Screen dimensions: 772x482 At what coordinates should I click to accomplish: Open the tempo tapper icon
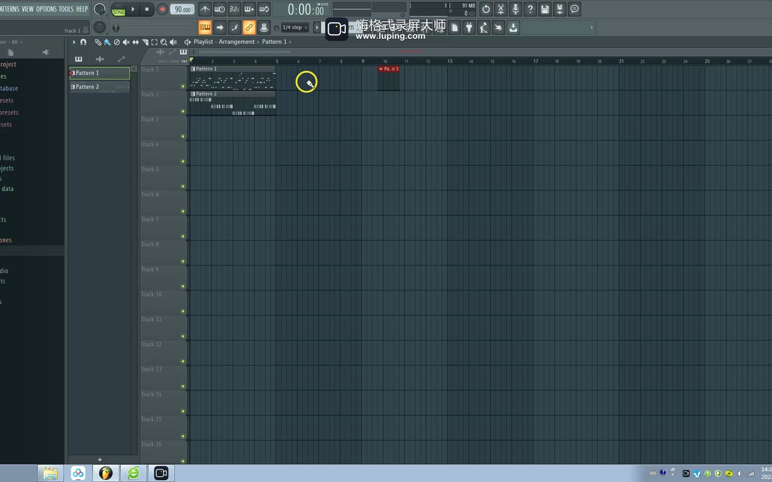point(484,28)
